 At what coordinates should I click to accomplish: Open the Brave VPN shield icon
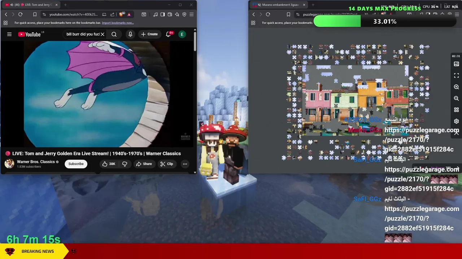point(184,14)
